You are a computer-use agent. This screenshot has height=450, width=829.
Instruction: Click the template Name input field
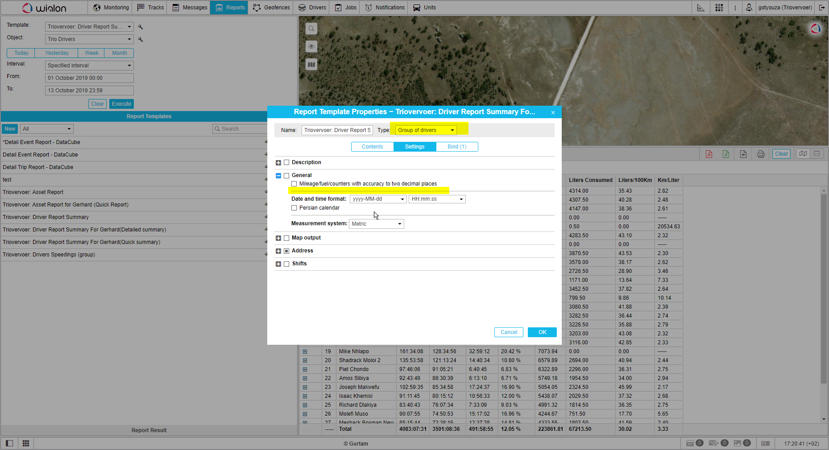click(337, 130)
